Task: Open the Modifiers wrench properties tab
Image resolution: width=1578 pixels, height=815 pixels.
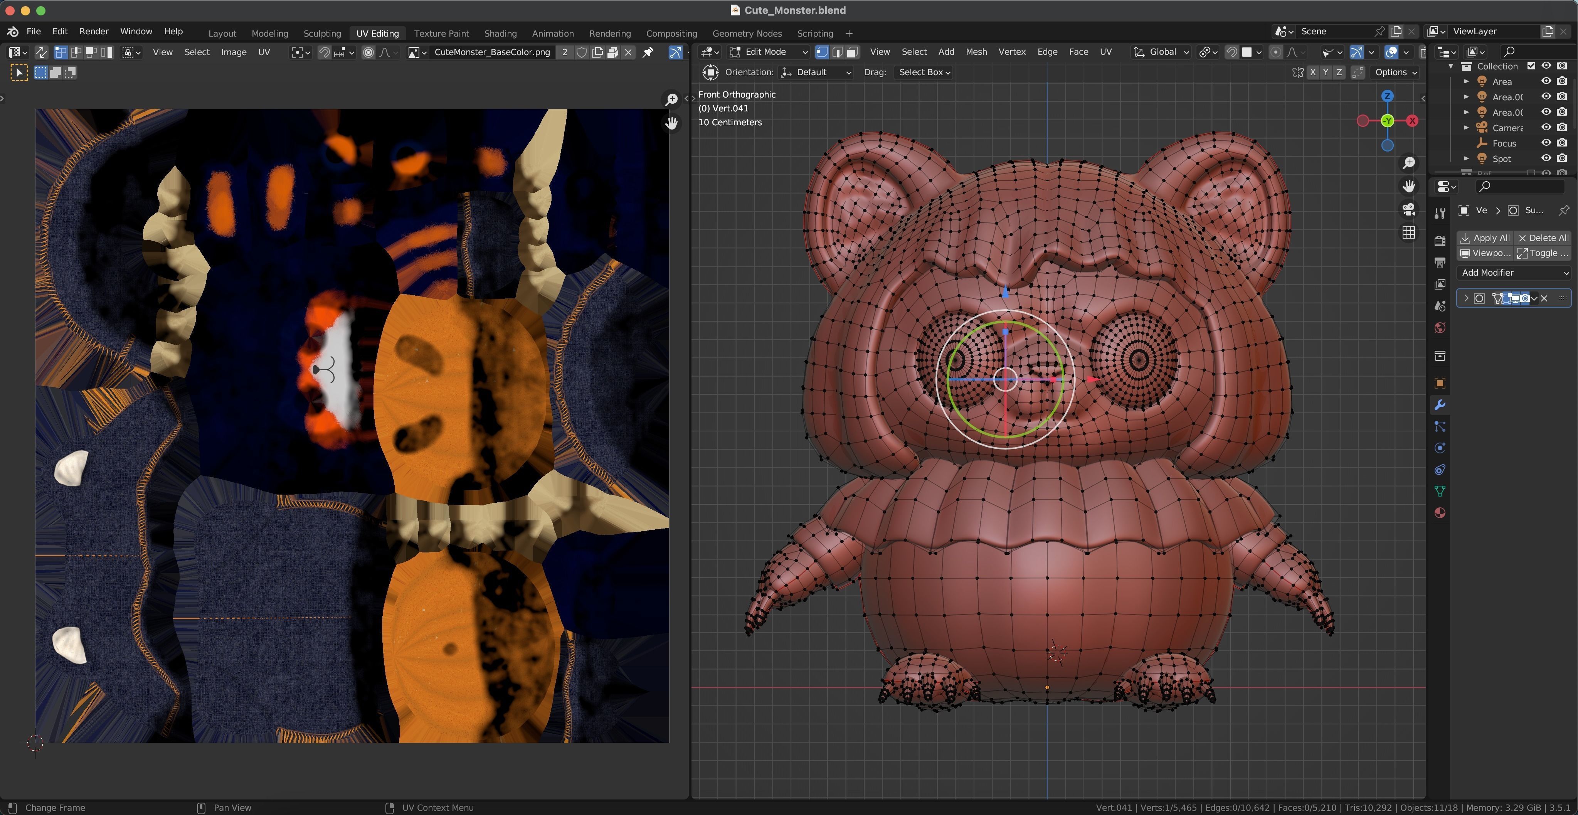Action: point(1440,405)
